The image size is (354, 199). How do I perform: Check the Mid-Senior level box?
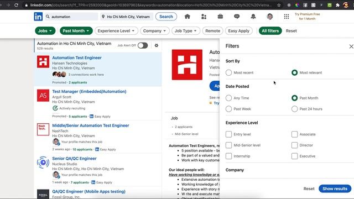tap(228, 145)
